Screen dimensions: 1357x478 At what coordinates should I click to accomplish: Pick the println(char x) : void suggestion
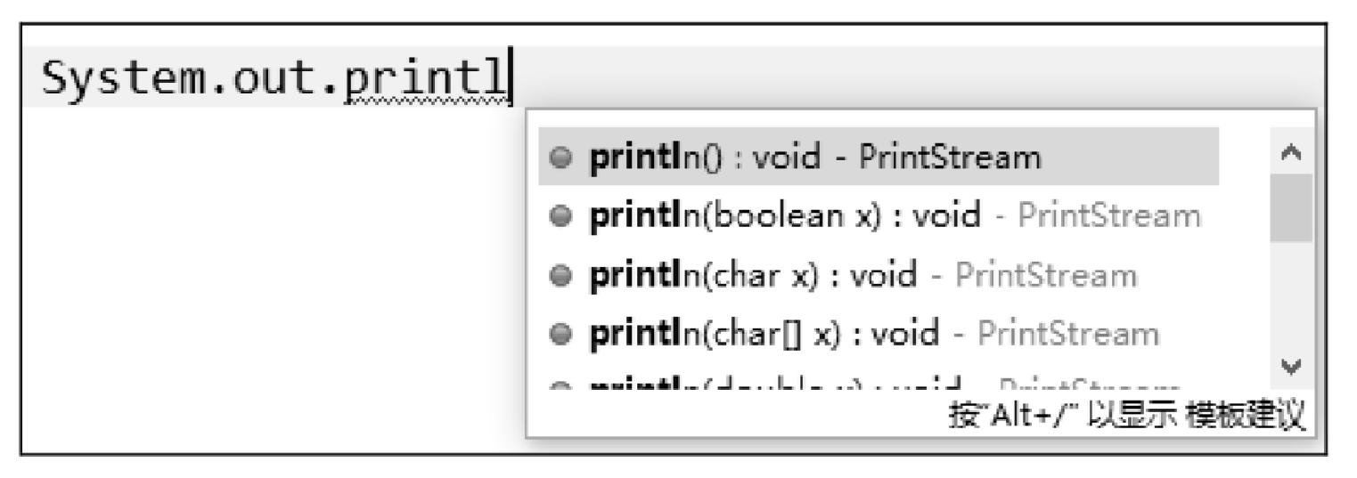point(879,274)
